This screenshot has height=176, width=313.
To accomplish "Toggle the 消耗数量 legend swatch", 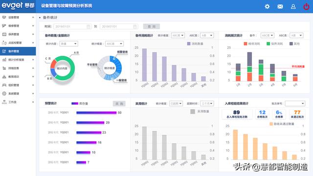I will pos(189,44).
